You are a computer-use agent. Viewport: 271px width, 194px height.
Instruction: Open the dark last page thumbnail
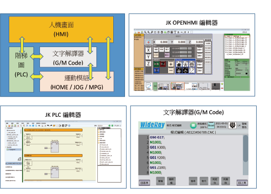(x=216, y=86)
